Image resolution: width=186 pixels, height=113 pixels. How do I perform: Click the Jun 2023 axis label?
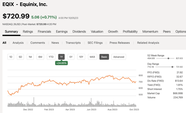pos(91,110)
